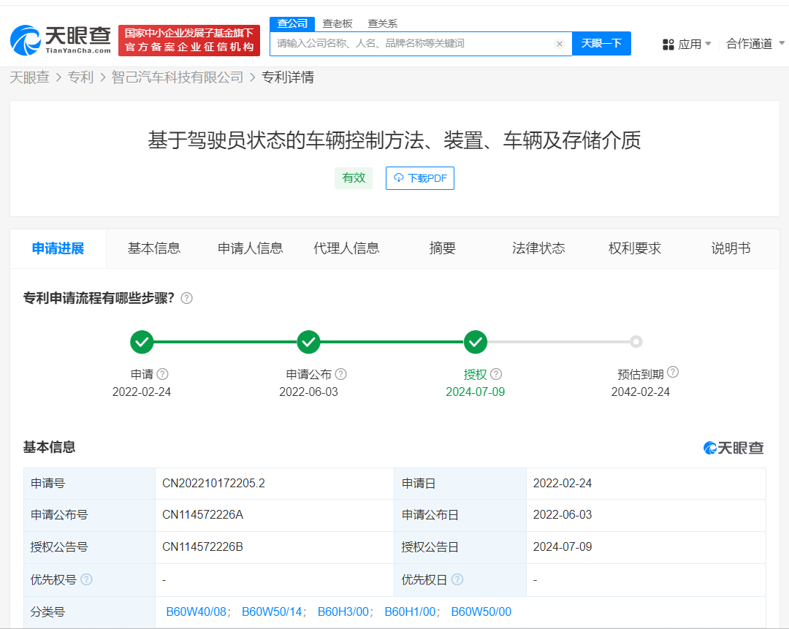Open the download PDF icon on 下载PDF button
Viewport: 789px width, 629px height.
(x=399, y=178)
